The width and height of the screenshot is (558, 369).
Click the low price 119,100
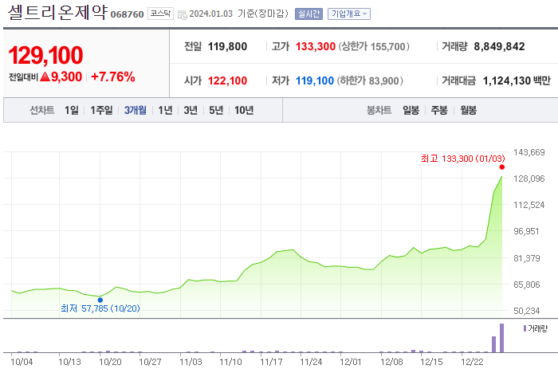[x=315, y=80]
